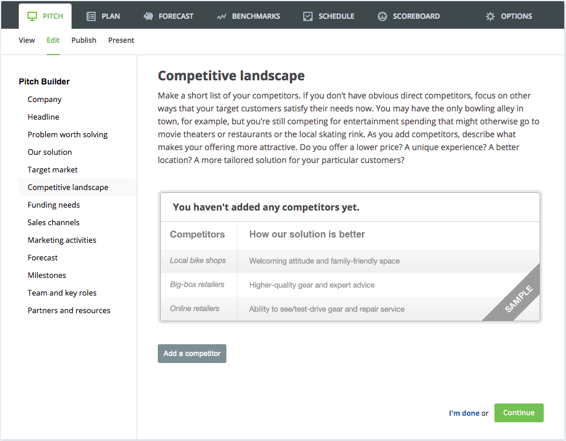Click the Options gear icon
566x441 pixels.
coord(490,16)
